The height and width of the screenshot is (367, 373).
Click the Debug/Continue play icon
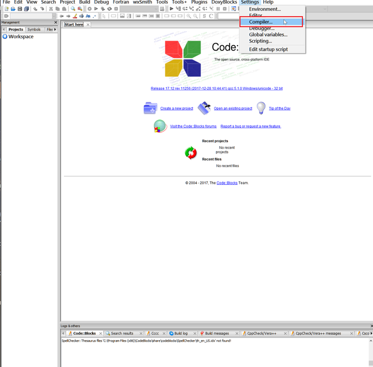point(171,9)
